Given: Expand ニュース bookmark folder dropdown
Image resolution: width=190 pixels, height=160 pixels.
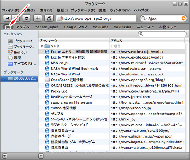Looking at the screenshot, I should click(145, 27).
